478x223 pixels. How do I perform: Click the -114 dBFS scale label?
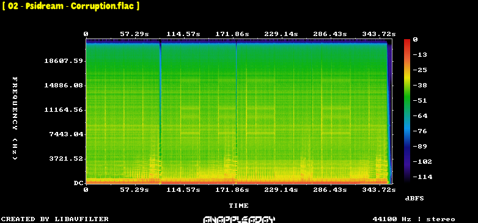[422, 177]
